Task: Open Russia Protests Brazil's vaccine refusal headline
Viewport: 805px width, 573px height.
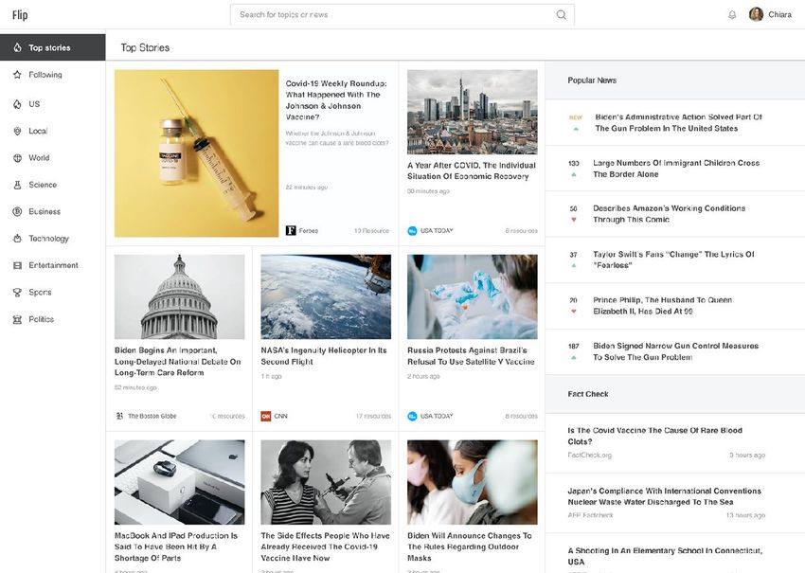Action: pos(471,356)
